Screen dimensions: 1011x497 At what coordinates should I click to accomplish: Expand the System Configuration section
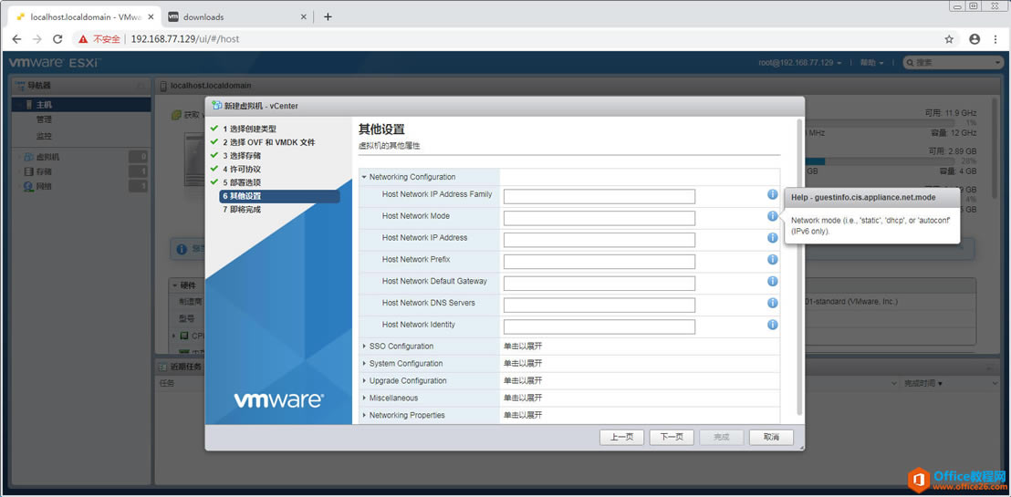pyautogui.click(x=364, y=364)
